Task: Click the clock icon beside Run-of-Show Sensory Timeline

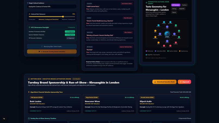Action: pos(29,118)
